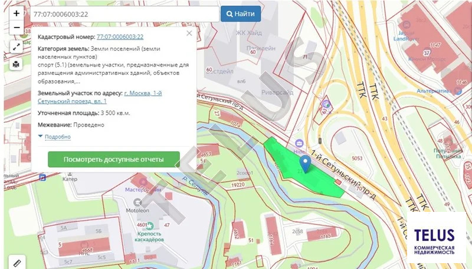Click Посмотреть доступные отчеты button
This screenshot has height=269, width=472.
click(x=113, y=160)
